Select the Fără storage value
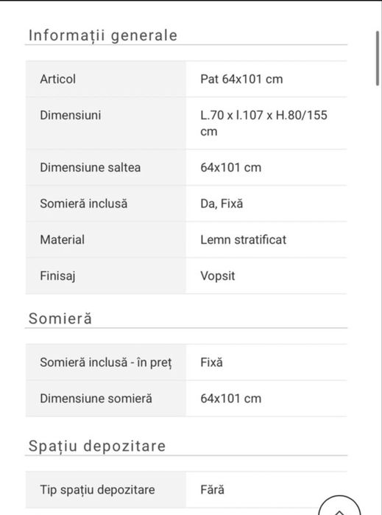This screenshot has width=382, height=515. (212, 490)
